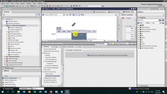Click the Start simulation toolbar icon

pyautogui.click(x=47, y=6)
